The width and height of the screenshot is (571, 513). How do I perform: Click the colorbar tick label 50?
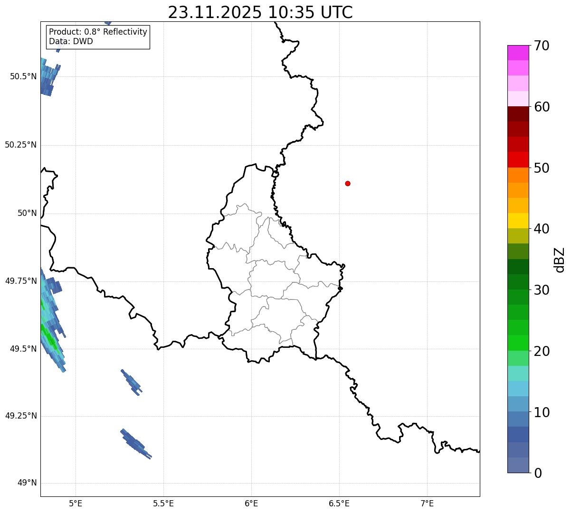(542, 168)
